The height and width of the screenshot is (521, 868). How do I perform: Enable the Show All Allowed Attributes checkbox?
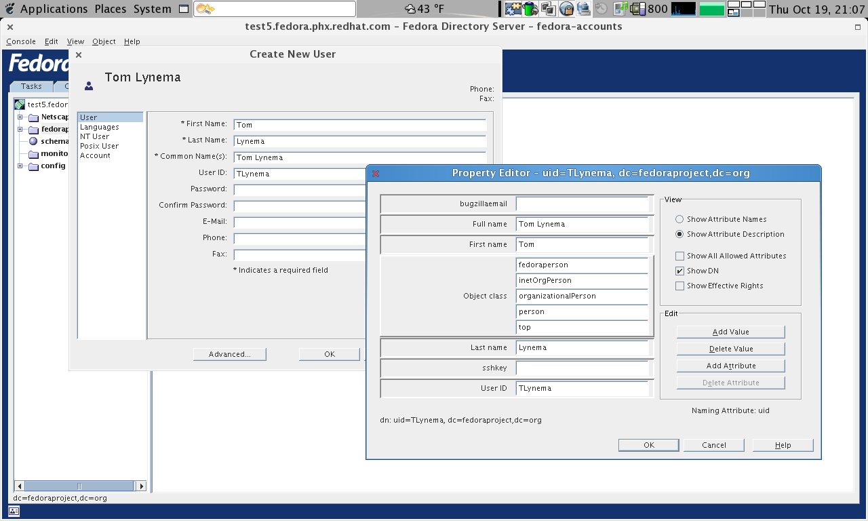[x=679, y=256]
